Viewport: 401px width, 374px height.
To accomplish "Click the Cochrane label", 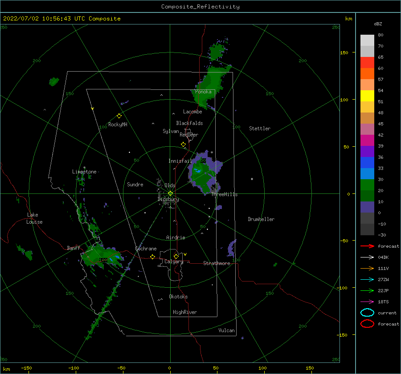I will [x=146, y=249].
